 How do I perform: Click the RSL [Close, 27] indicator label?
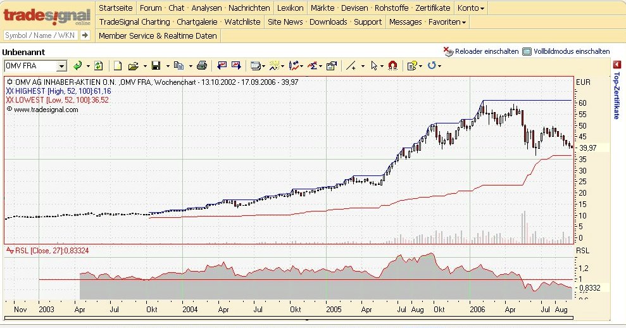[47, 251]
